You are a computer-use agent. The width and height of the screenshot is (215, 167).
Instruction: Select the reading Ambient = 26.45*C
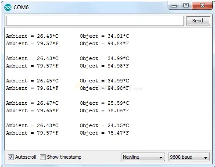(32, 81)
